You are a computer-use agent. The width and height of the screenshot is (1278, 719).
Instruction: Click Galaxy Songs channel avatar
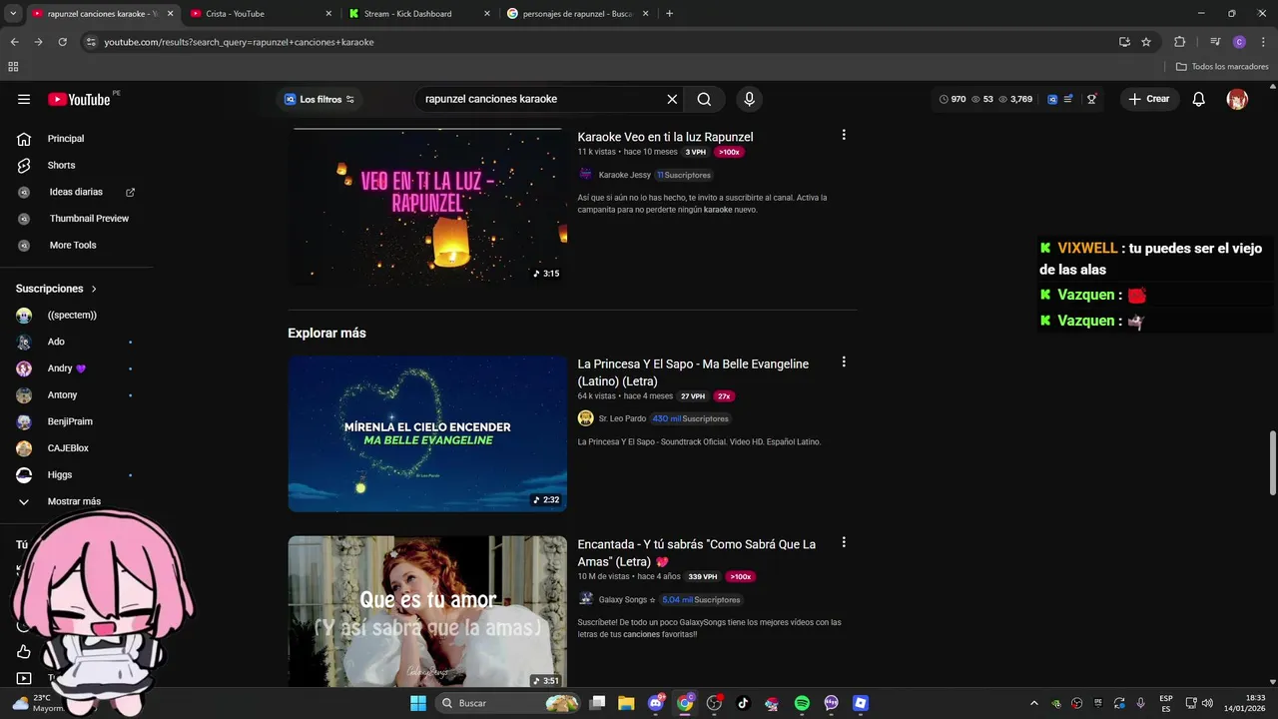(586, 599)
